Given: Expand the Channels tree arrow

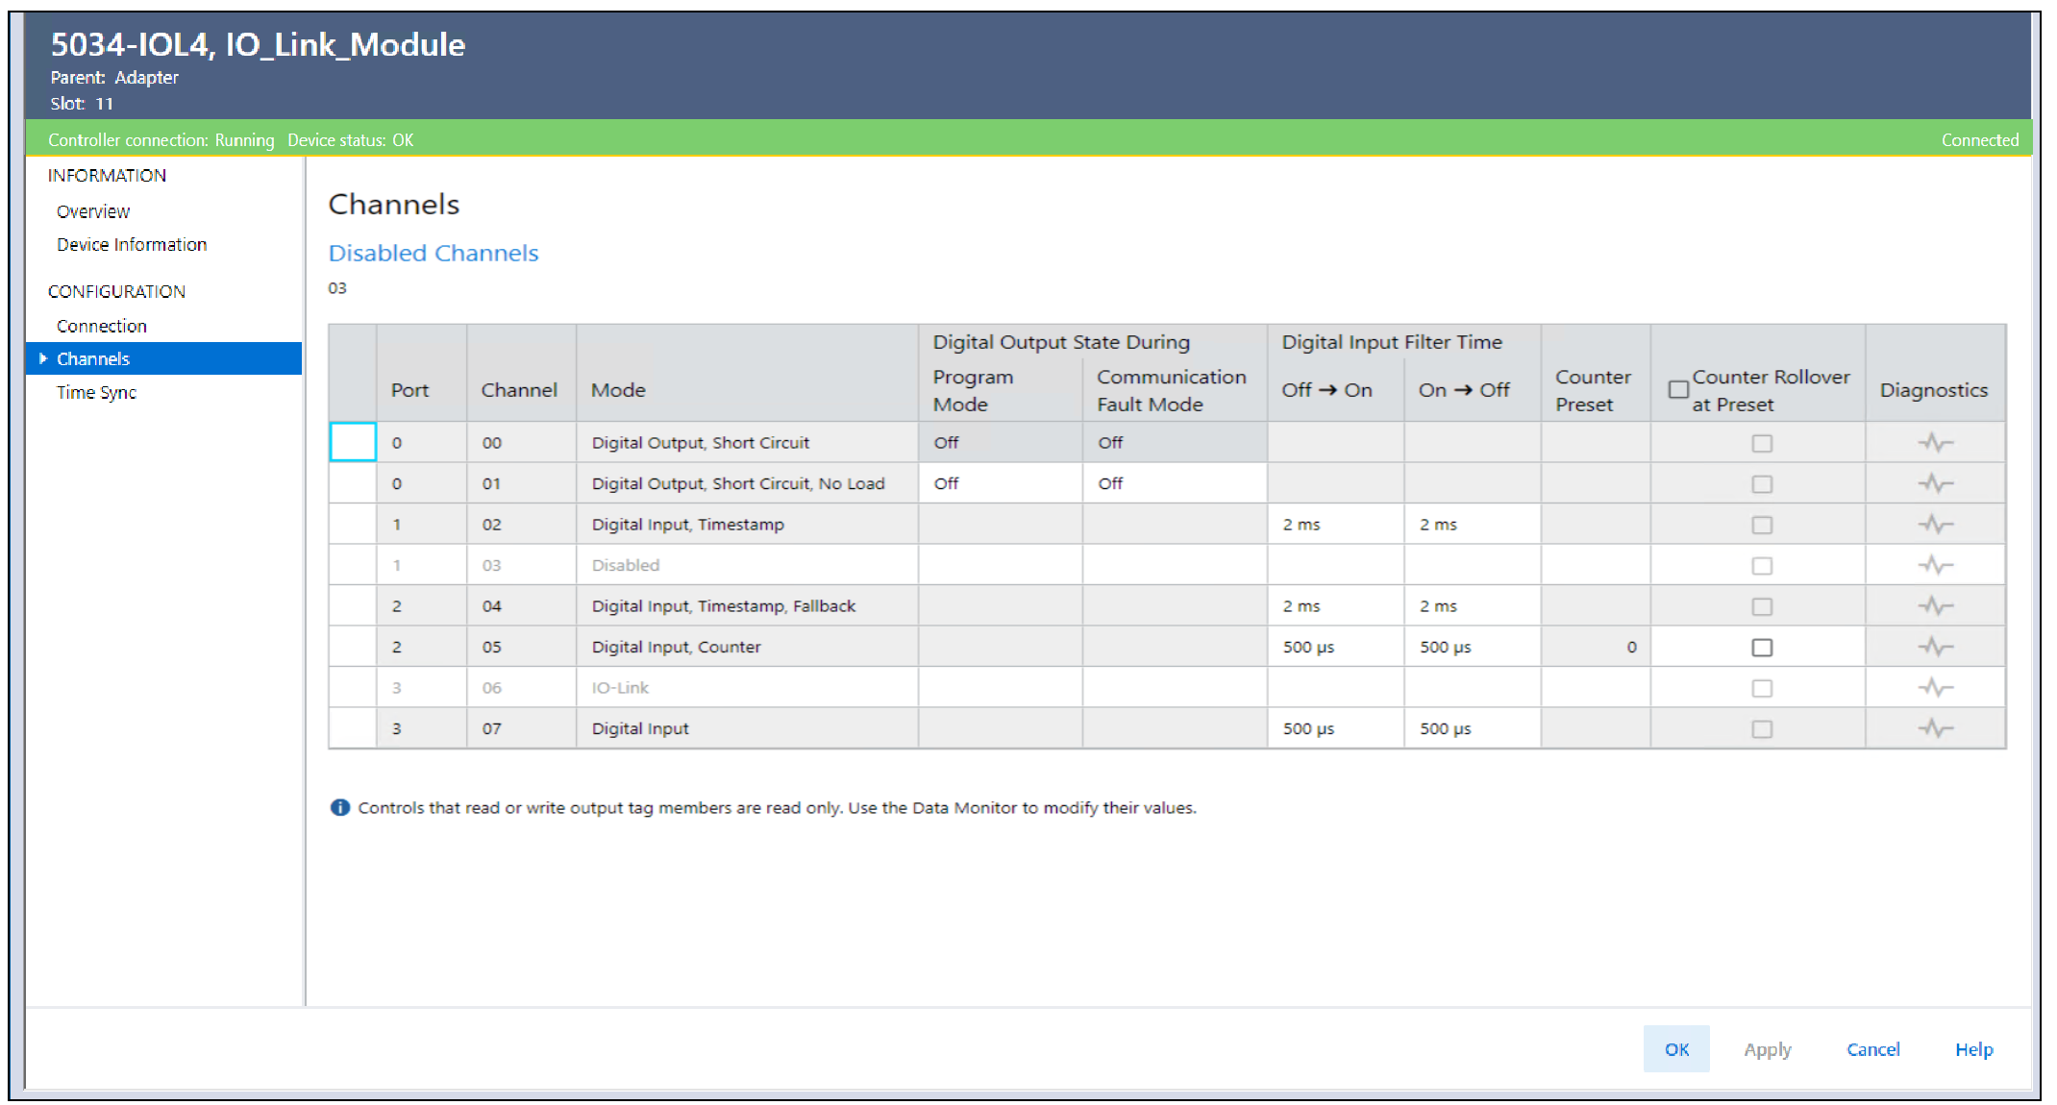Looking at the screenshot, I should click(x=43, y=358).
